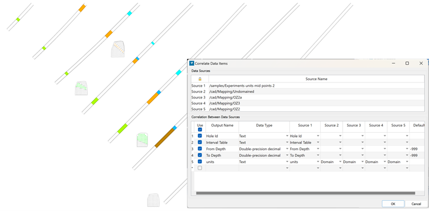Click the To Depth output name field
The width and height of the screenshot is (429, 211).
click(x=222, y=155)
